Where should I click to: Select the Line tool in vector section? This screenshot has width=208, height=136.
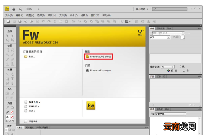point(7,74)
